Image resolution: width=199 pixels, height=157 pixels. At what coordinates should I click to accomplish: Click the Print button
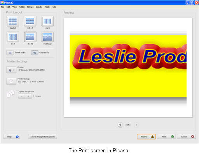pyautogui.click(x=166, y=137)
